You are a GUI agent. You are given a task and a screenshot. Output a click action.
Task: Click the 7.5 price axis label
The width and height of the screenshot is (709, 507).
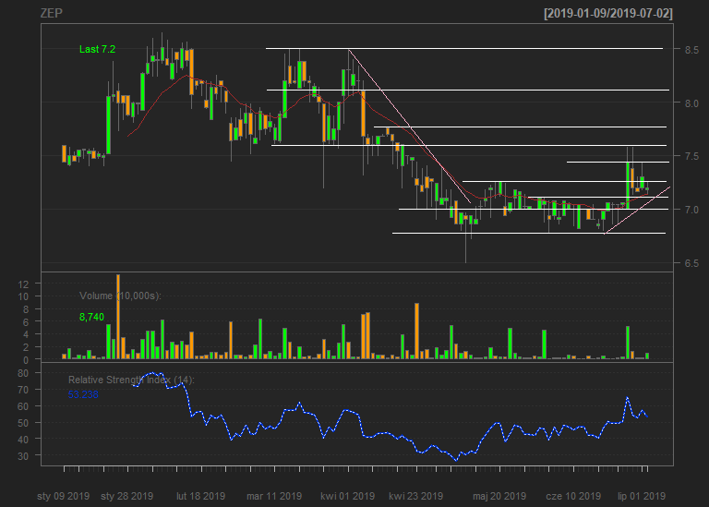(x=691, y=156)
